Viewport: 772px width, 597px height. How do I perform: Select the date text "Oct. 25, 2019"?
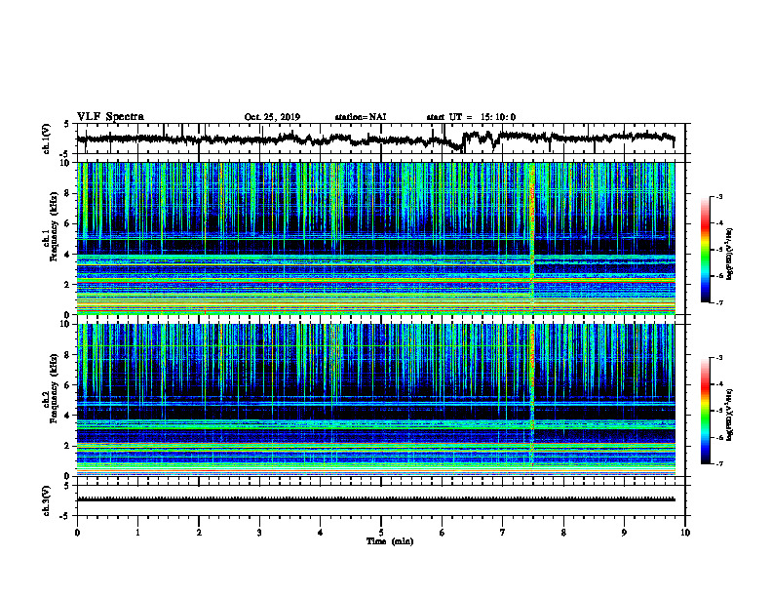pyautogui.click(x=272, y=117)
